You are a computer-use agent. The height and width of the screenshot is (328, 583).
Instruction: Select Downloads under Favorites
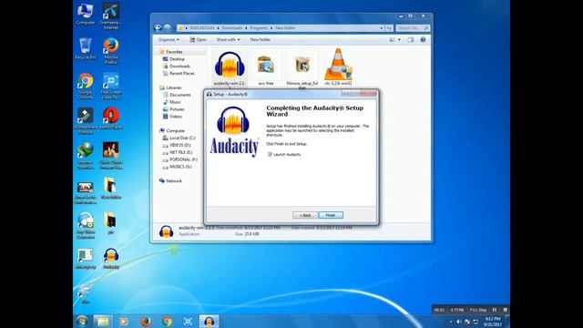(179, 67)
